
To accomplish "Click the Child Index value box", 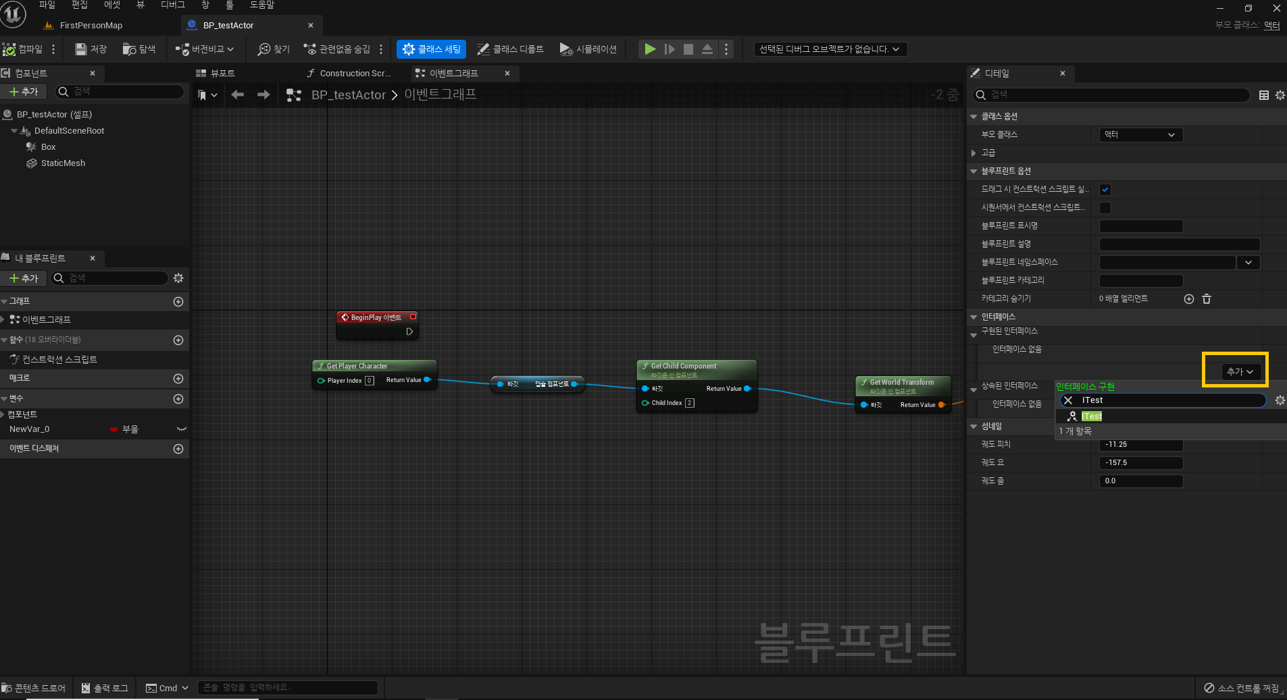I will (x=689, y=403).
